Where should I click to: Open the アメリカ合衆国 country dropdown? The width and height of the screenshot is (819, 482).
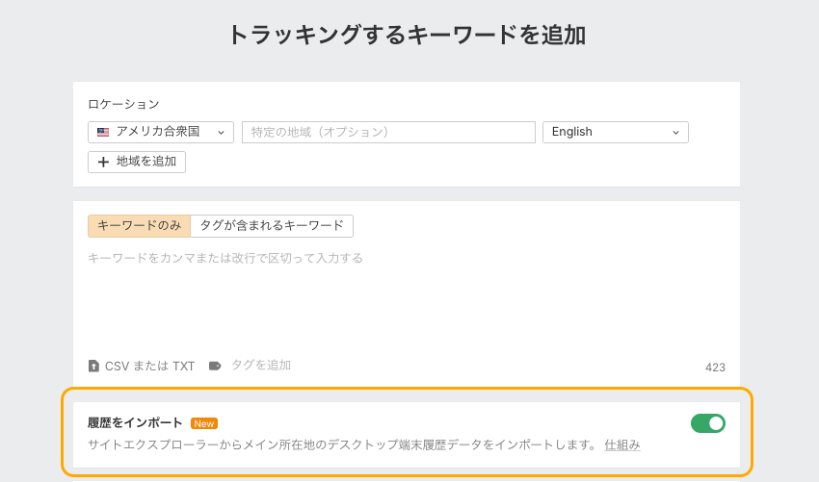(161, 132)
